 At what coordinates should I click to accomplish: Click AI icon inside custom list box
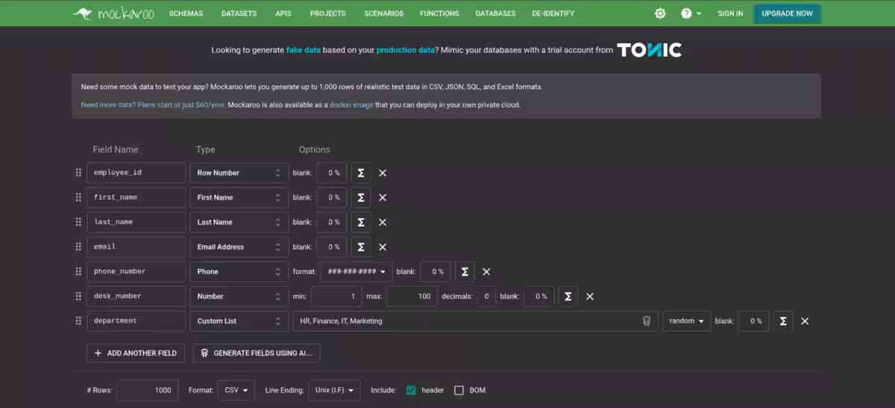point(646,321)
